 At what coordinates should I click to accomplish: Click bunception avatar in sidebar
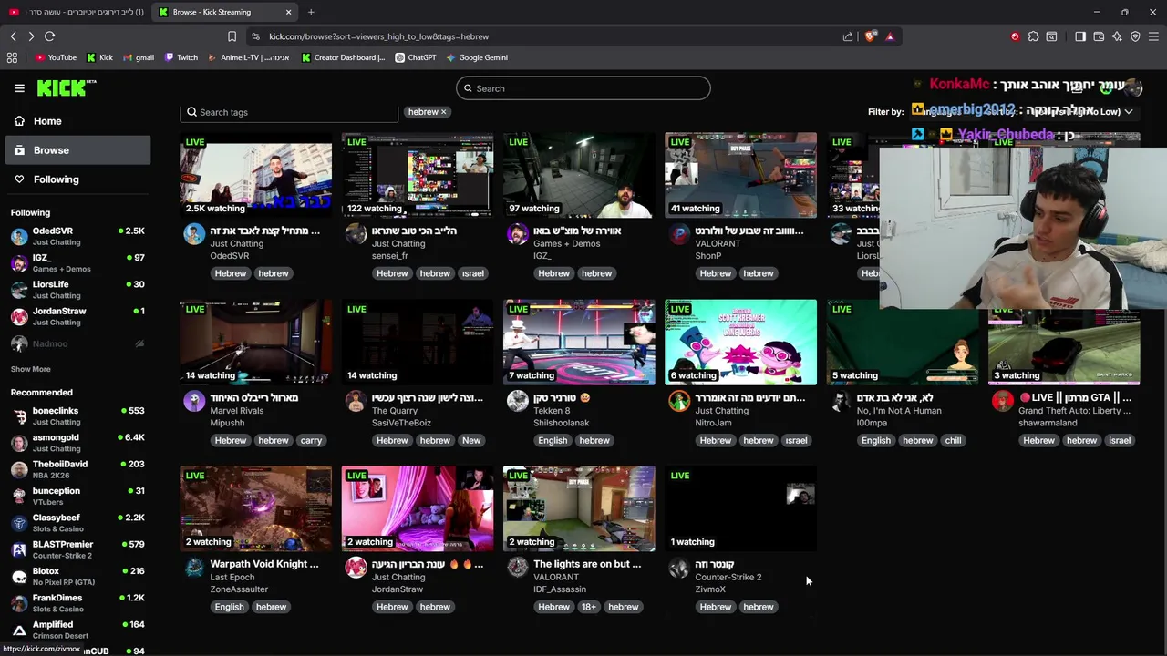click(19, 496)
